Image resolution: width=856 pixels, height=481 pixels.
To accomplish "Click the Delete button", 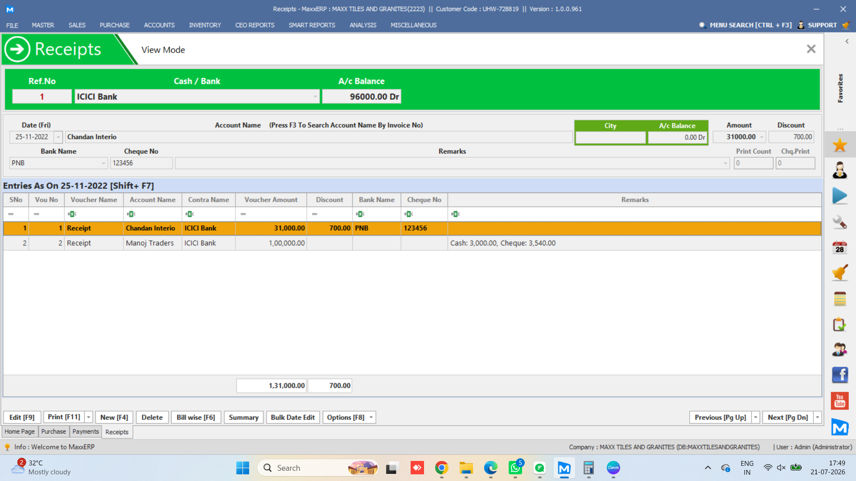I will pyautogui.click(x=152, y=417).
